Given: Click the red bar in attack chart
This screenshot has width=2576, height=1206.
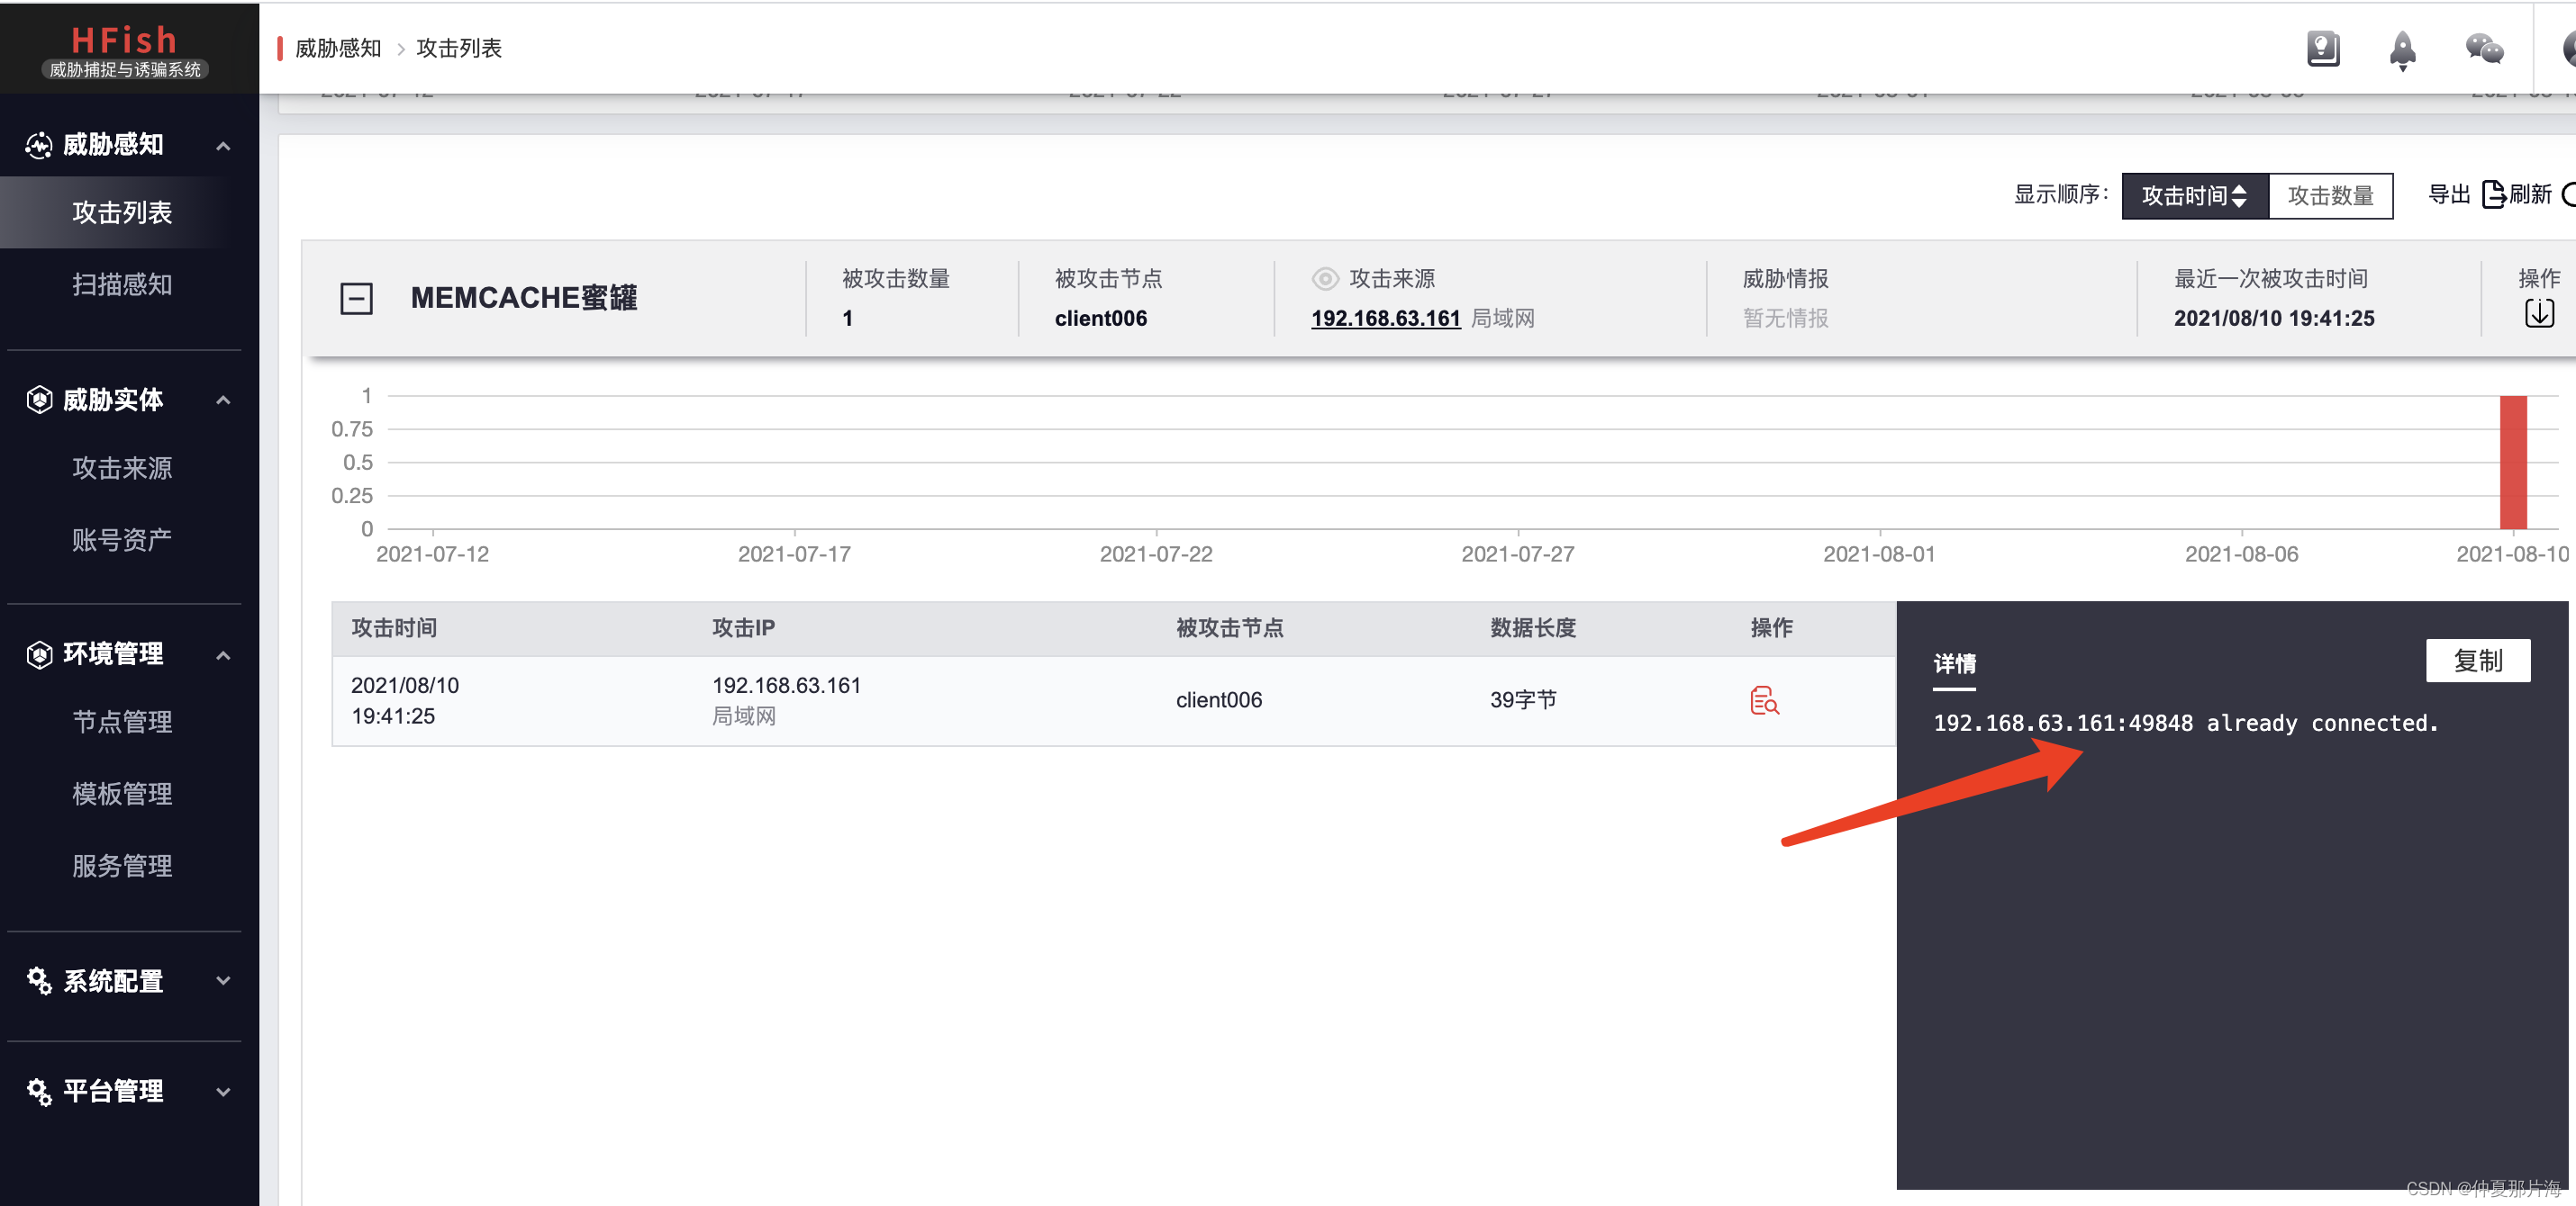Looking at the screenshot, I should 2512,462.
